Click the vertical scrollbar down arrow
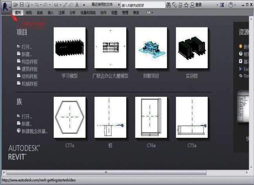 [x=251, y=167]
